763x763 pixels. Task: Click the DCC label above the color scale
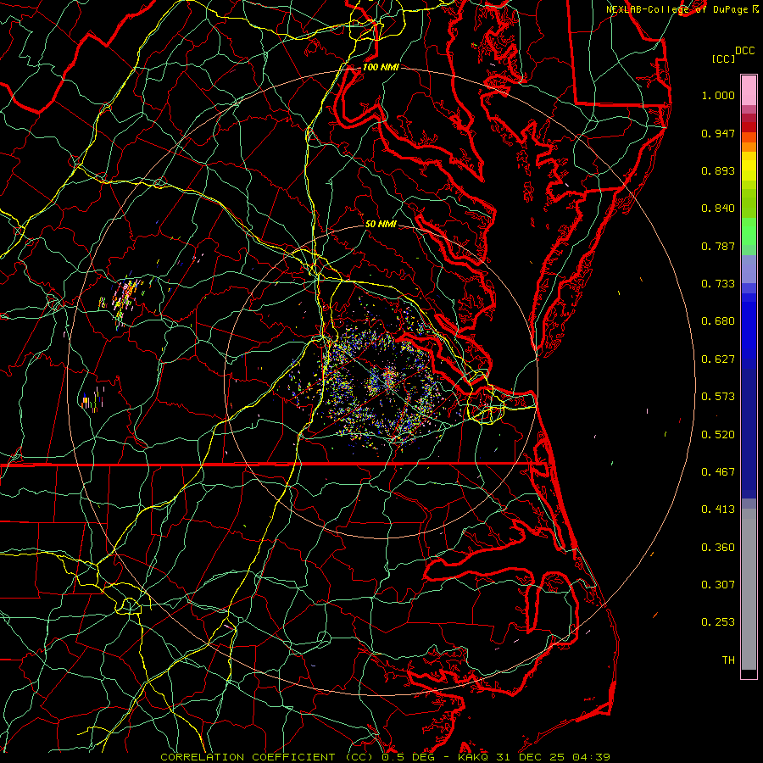tap(744, 51)
